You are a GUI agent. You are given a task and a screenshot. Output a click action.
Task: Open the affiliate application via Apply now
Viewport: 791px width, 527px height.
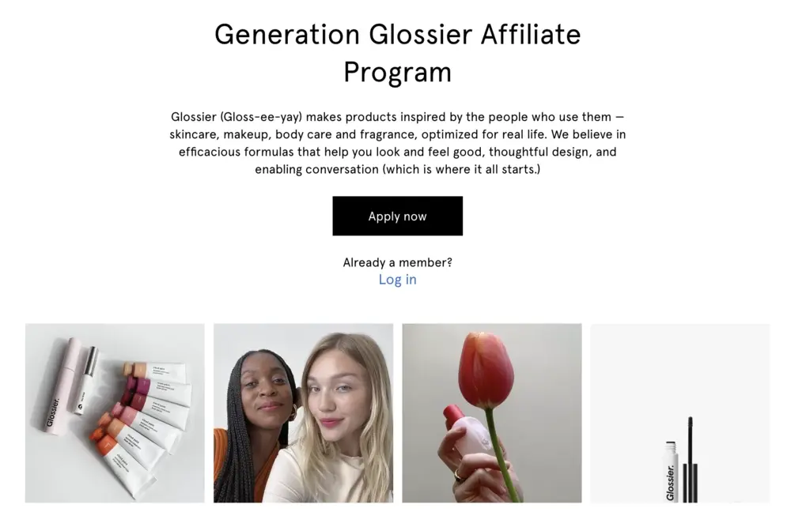397,216
